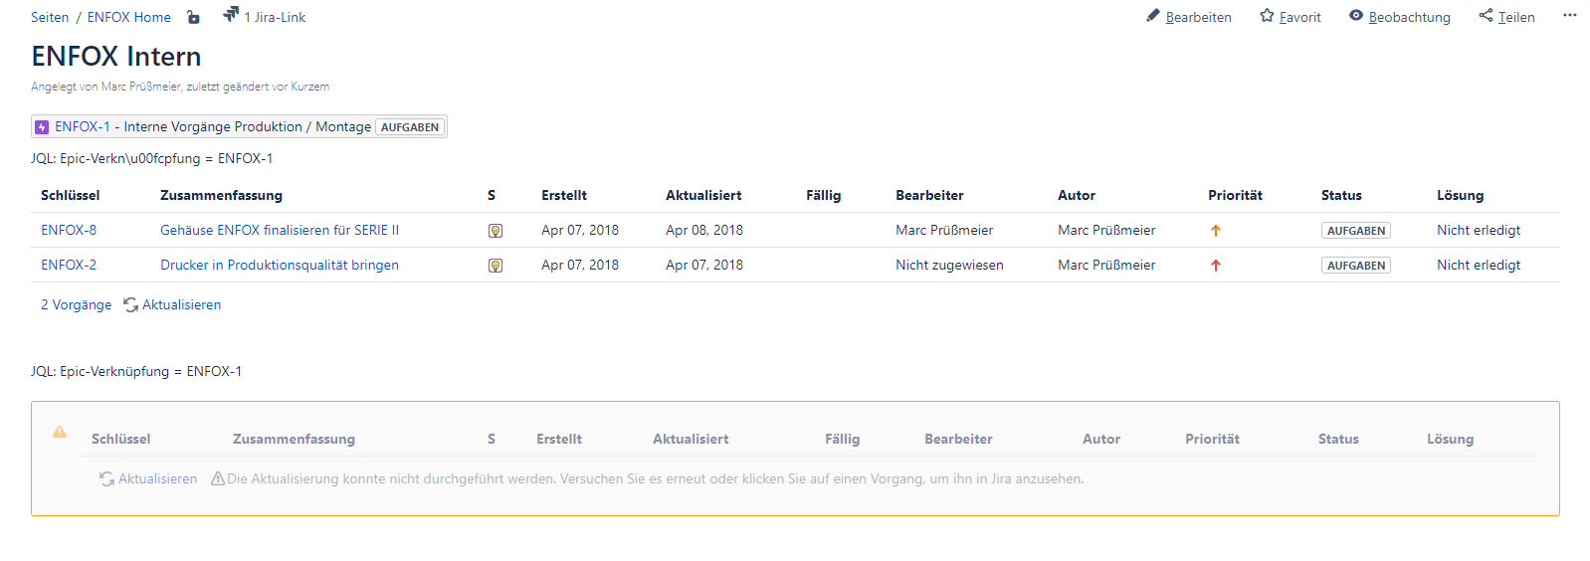The image size is (1590, 561).
Task: Click Favorit label in the top bar
Action: (x=1299, y=17)
